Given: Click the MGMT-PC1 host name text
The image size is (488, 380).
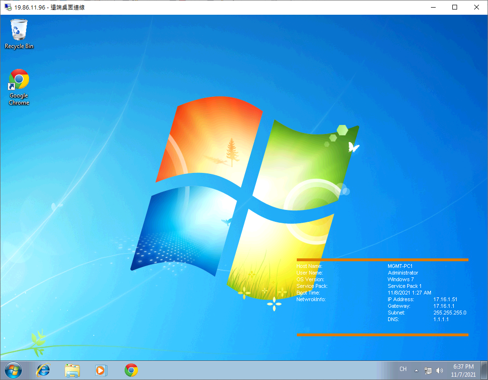Looking at the screenshot, I should (x=400, y=266).
